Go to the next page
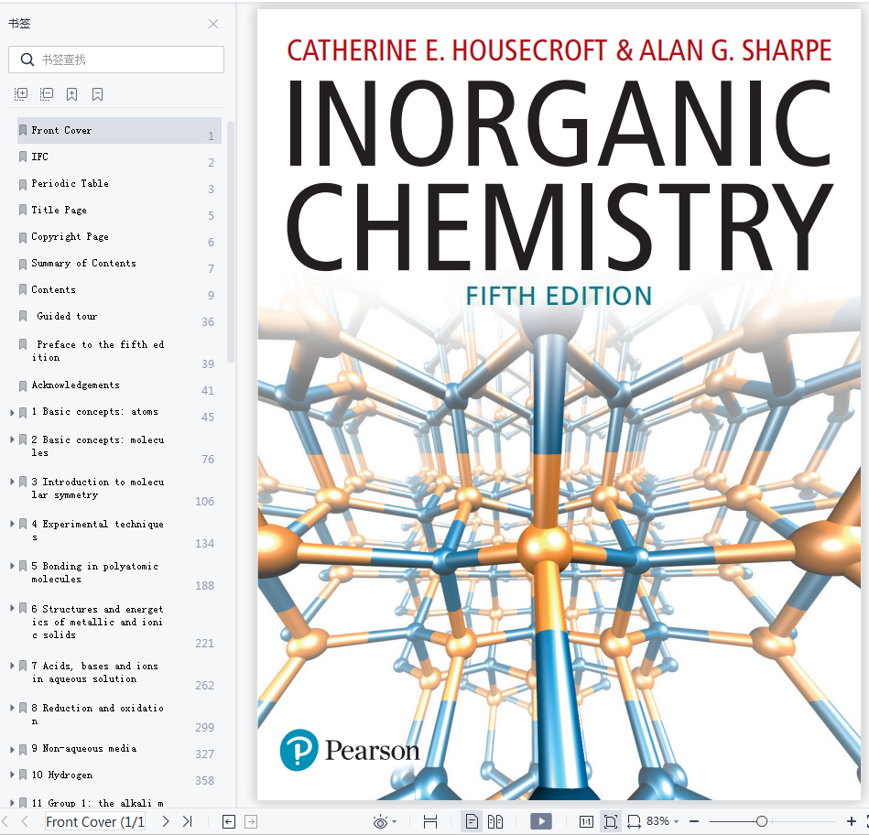This screenshot has height=835, width=869. pos(165,821)
